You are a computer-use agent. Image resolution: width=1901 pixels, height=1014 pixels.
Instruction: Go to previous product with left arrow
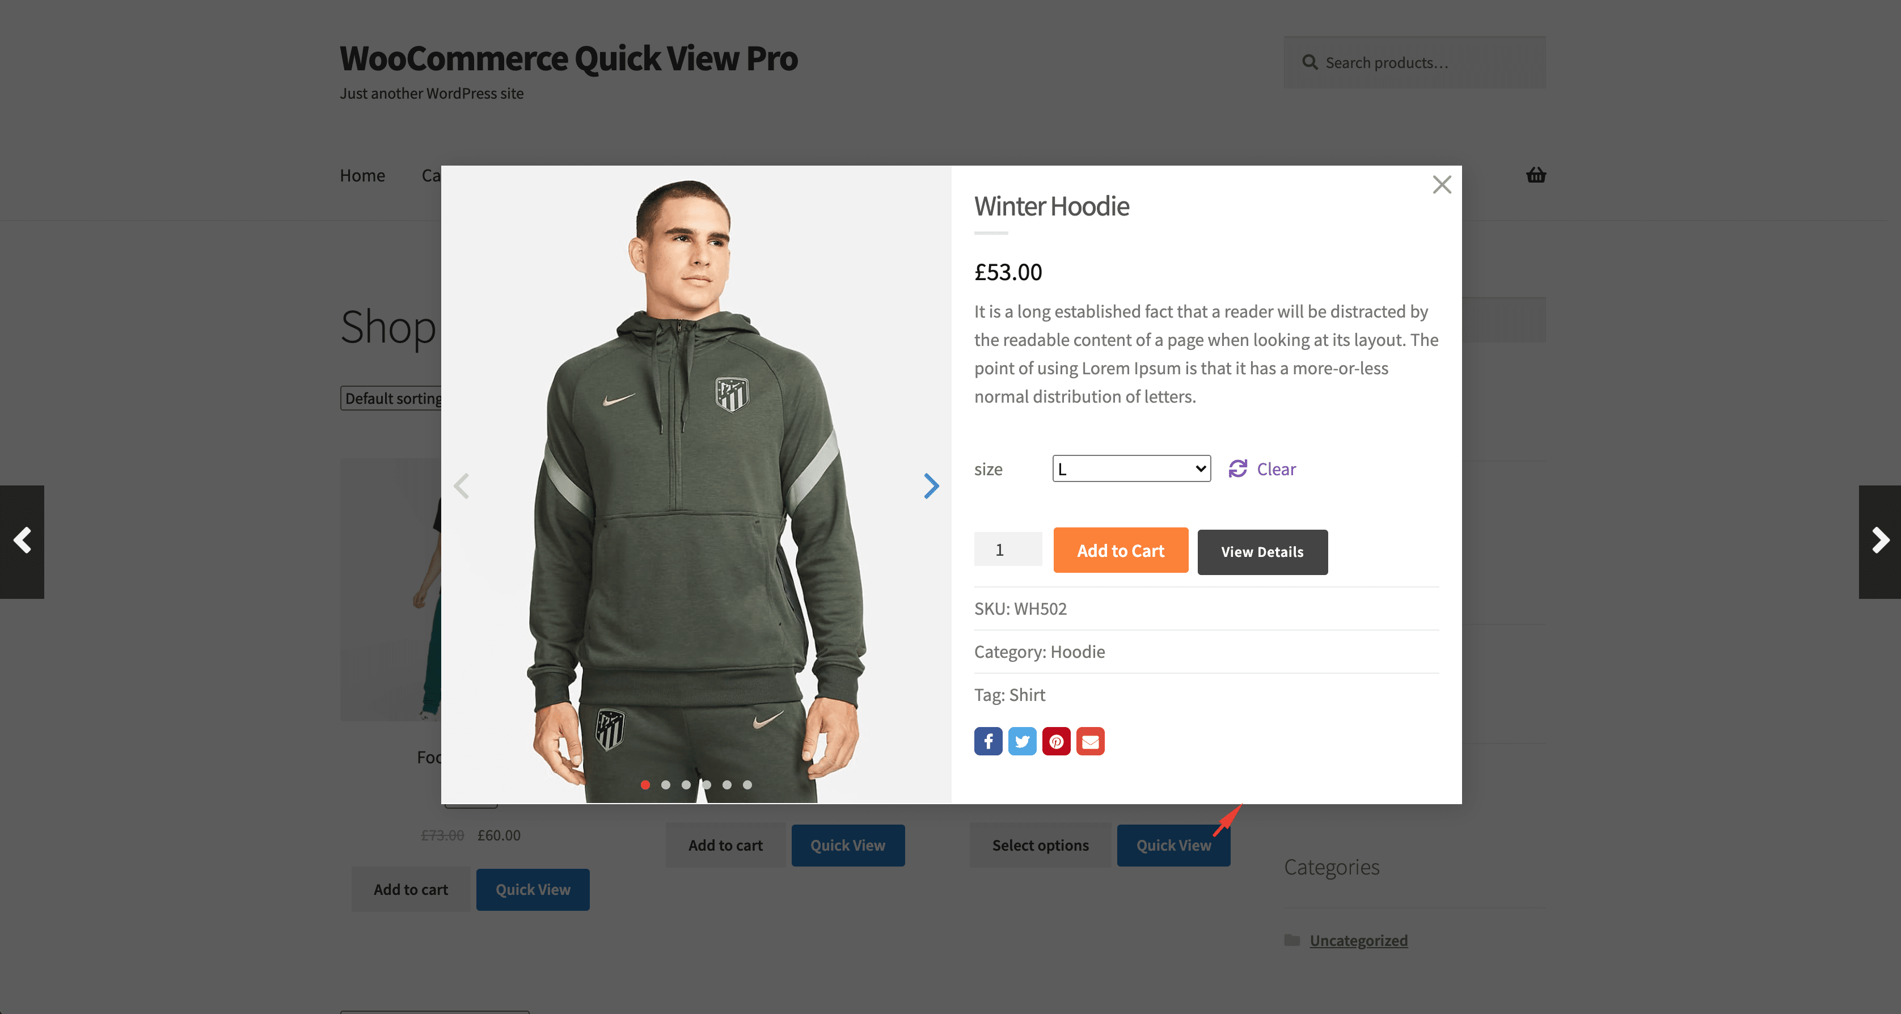coord(22,541)
